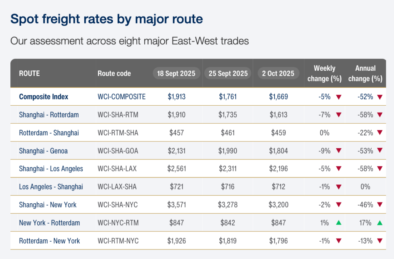
Task: Click New York - Rotterdam annual green up arrow
Action: click(x=380, y=223)
